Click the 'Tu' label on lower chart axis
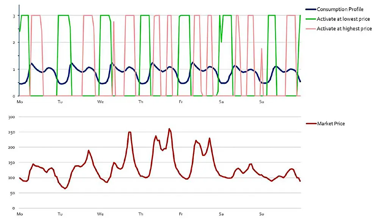Image resolution: width=379 pixels, height=224 pixels. pyautogui.click(x=60, y=214)
